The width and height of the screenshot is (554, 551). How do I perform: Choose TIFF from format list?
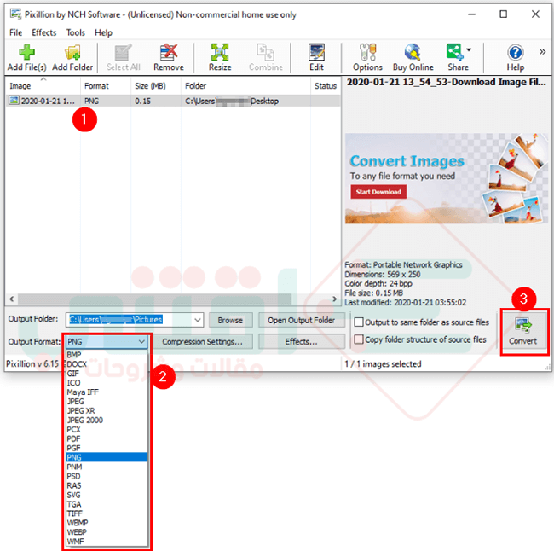click(x=107, y=513)
